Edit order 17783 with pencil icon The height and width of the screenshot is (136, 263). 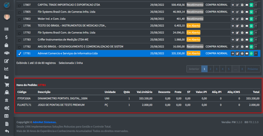point(237,40)
